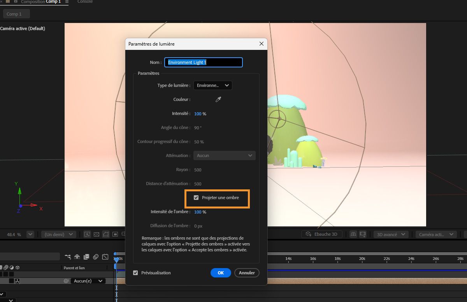
Task: Uncheck the Projeter une ombre checkbox
Action: 196,198
